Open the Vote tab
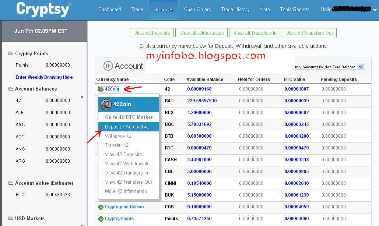This screenshot has height=226, width=379. [265, 10]
